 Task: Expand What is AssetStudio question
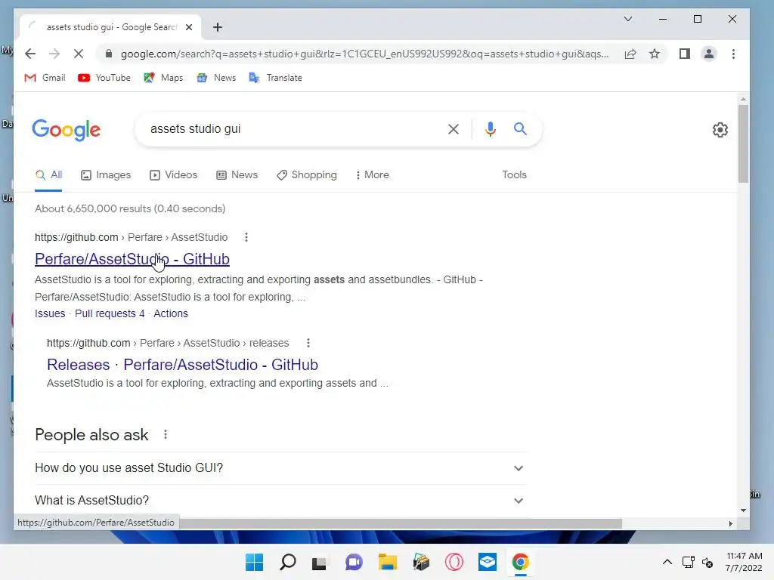tap(280, 500)
